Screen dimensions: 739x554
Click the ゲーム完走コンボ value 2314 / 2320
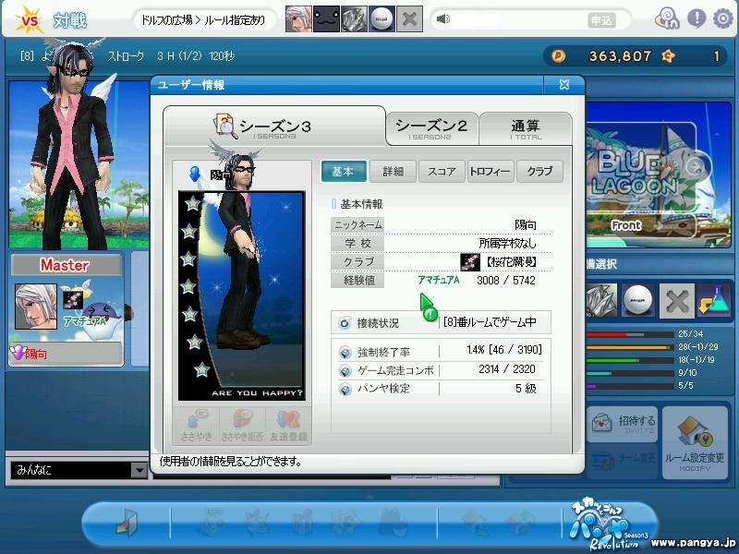[507, 368]
